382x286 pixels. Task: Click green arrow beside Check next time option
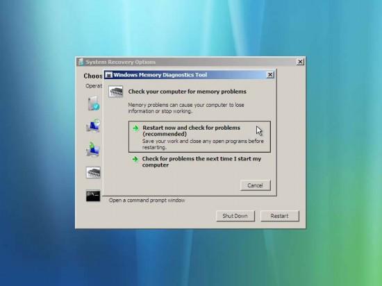pyautogui.click(x=135, y=160)
